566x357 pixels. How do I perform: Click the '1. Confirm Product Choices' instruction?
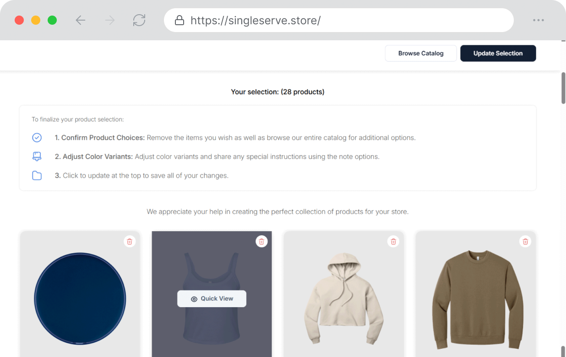(235, 138)
